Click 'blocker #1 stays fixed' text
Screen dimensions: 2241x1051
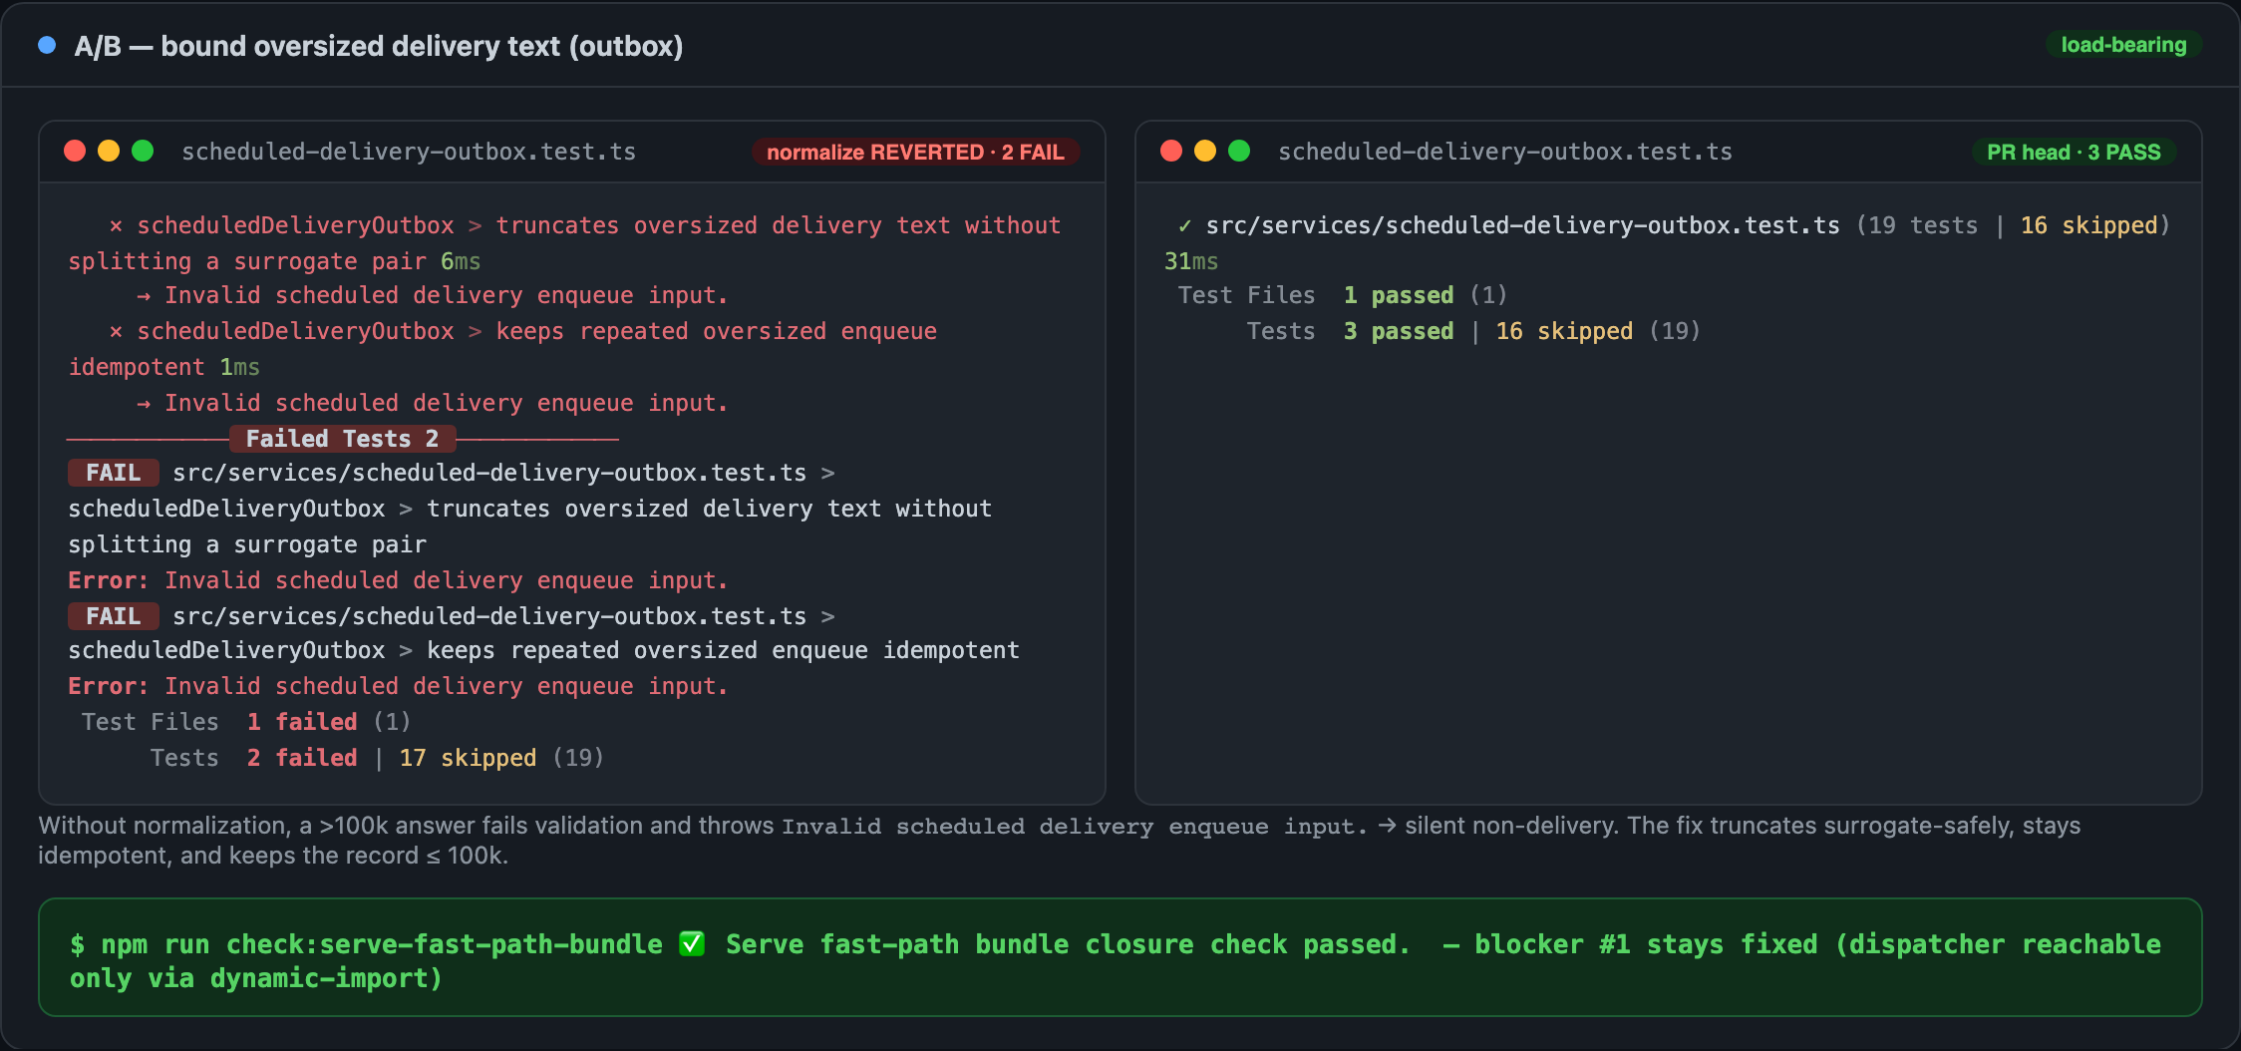point(1646,944)
